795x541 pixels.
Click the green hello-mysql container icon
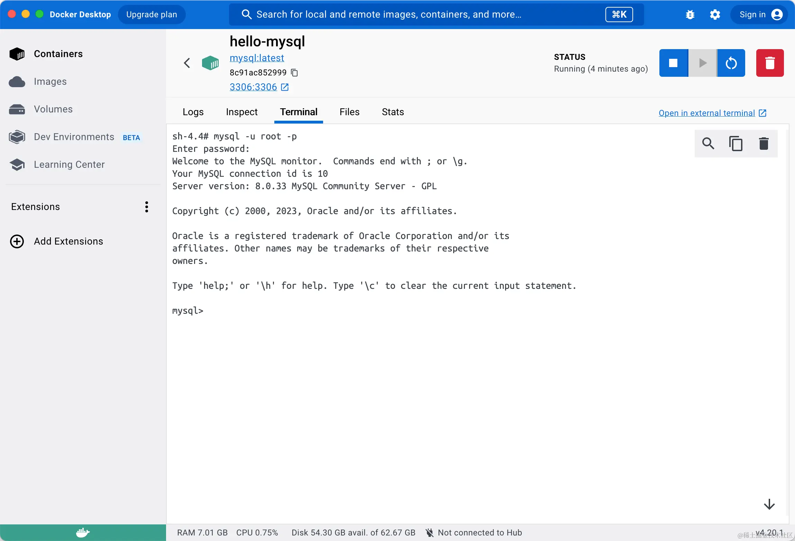[x=210, y=63]
